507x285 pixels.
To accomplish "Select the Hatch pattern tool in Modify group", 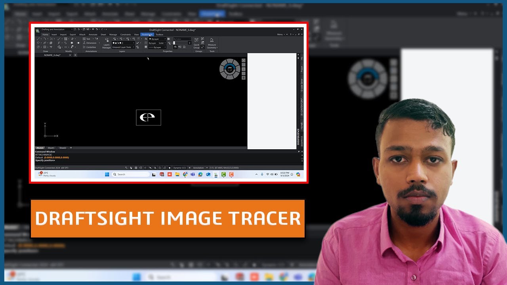I will tap(66, 39).
